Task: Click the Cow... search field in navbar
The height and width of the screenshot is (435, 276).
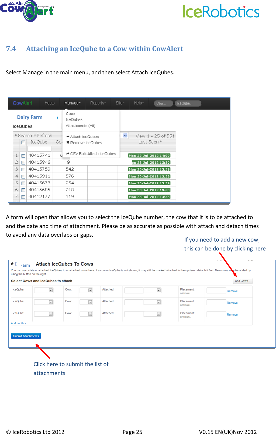Action: point(163,103)
